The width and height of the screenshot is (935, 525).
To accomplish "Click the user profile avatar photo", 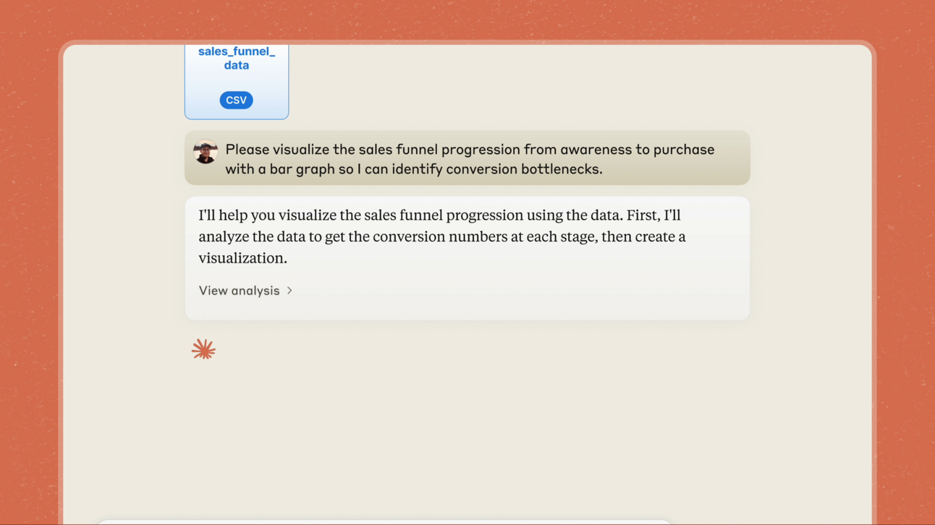I will tap(206, 152).
